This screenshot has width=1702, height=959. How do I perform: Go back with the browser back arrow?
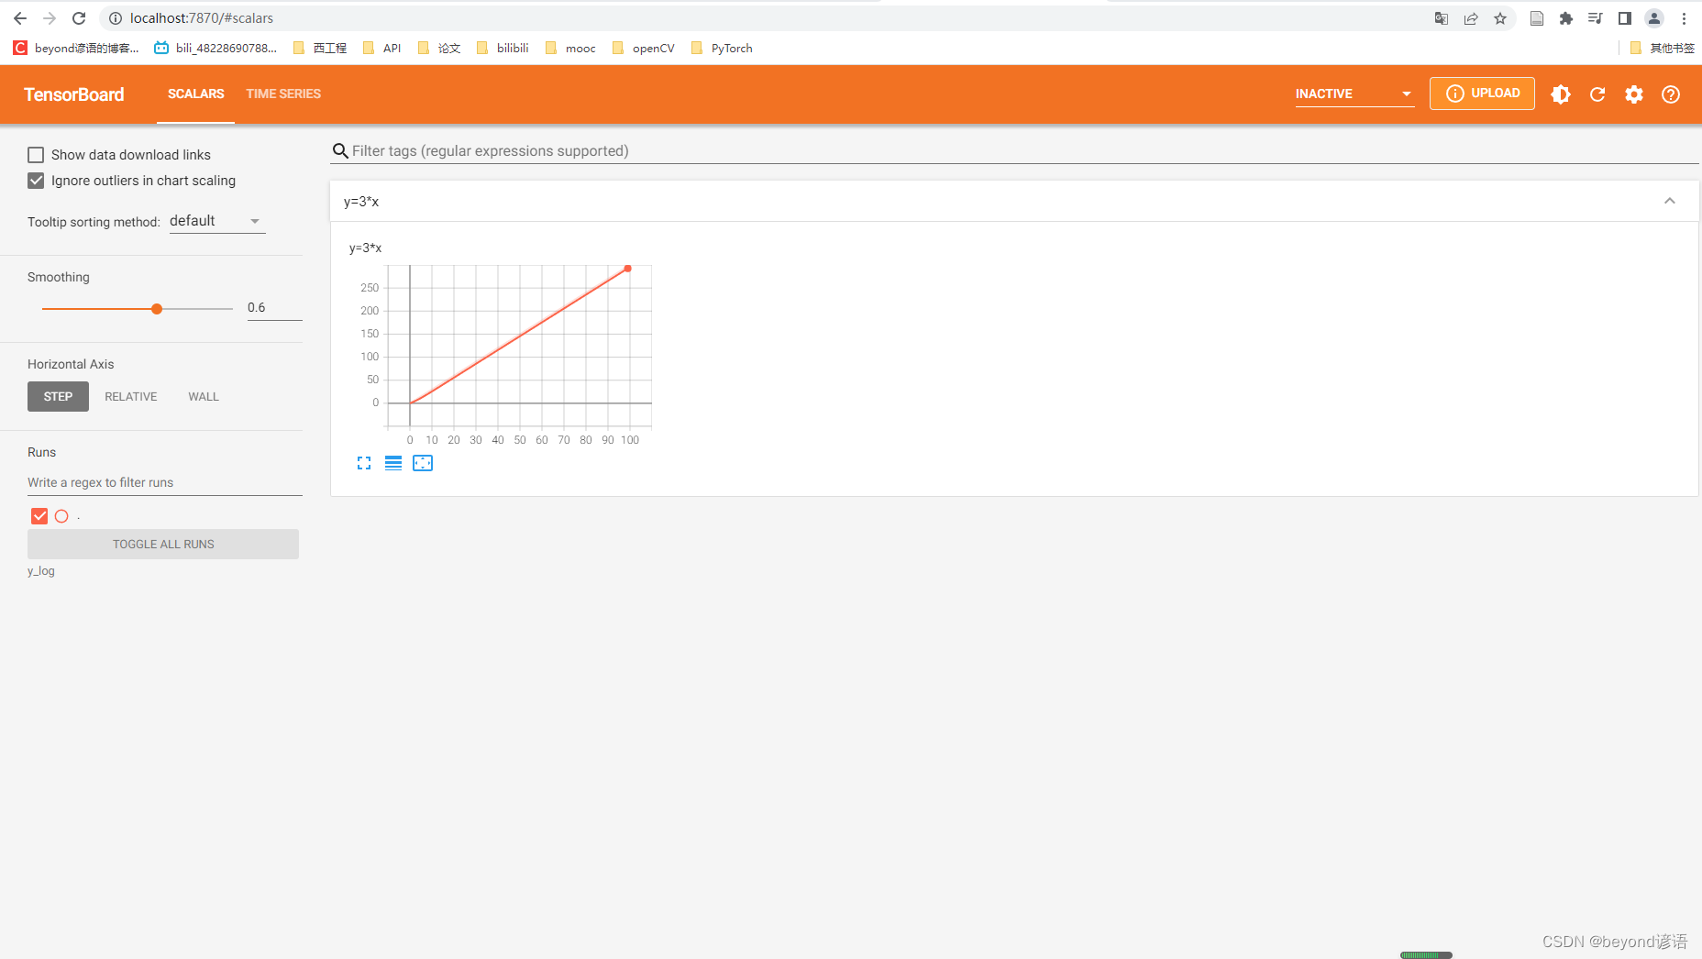click(x=20, y=18)
